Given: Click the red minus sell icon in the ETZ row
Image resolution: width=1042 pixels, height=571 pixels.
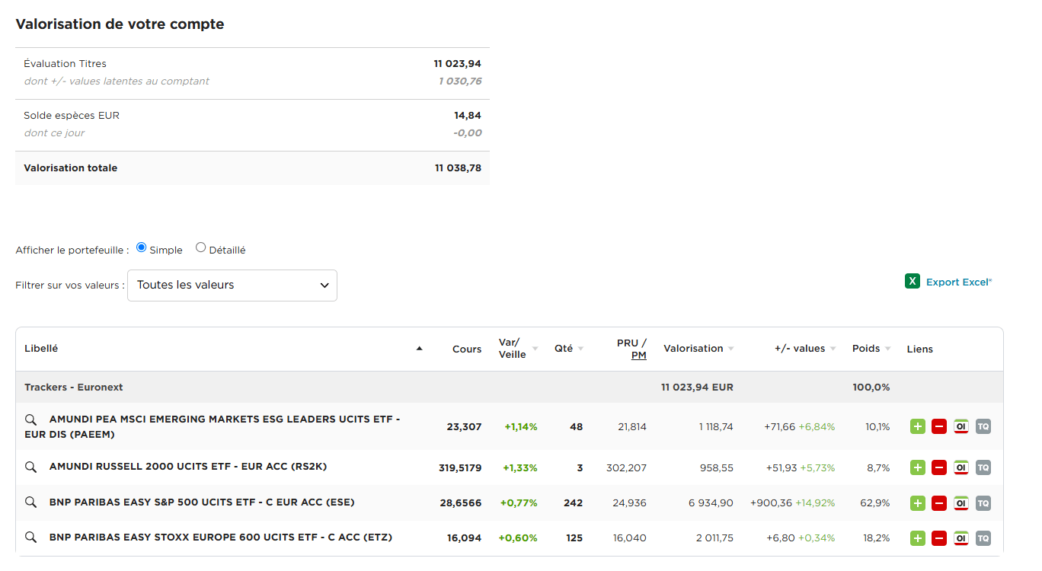Looking at the screenshot, I should point(939,538).
